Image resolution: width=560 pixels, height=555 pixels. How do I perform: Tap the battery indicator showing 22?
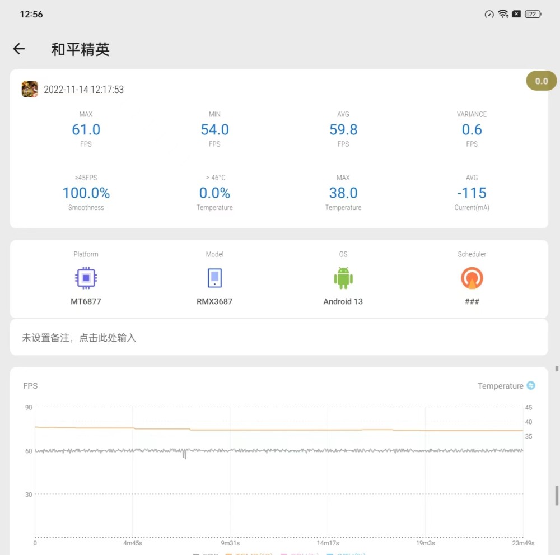point(533,14)
